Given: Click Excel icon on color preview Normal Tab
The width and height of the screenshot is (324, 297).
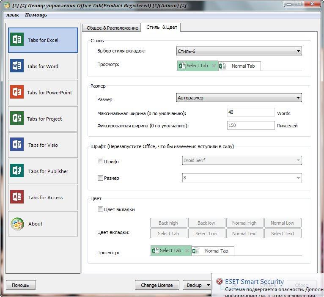Looking at the screenshot, I should (196, 251).
